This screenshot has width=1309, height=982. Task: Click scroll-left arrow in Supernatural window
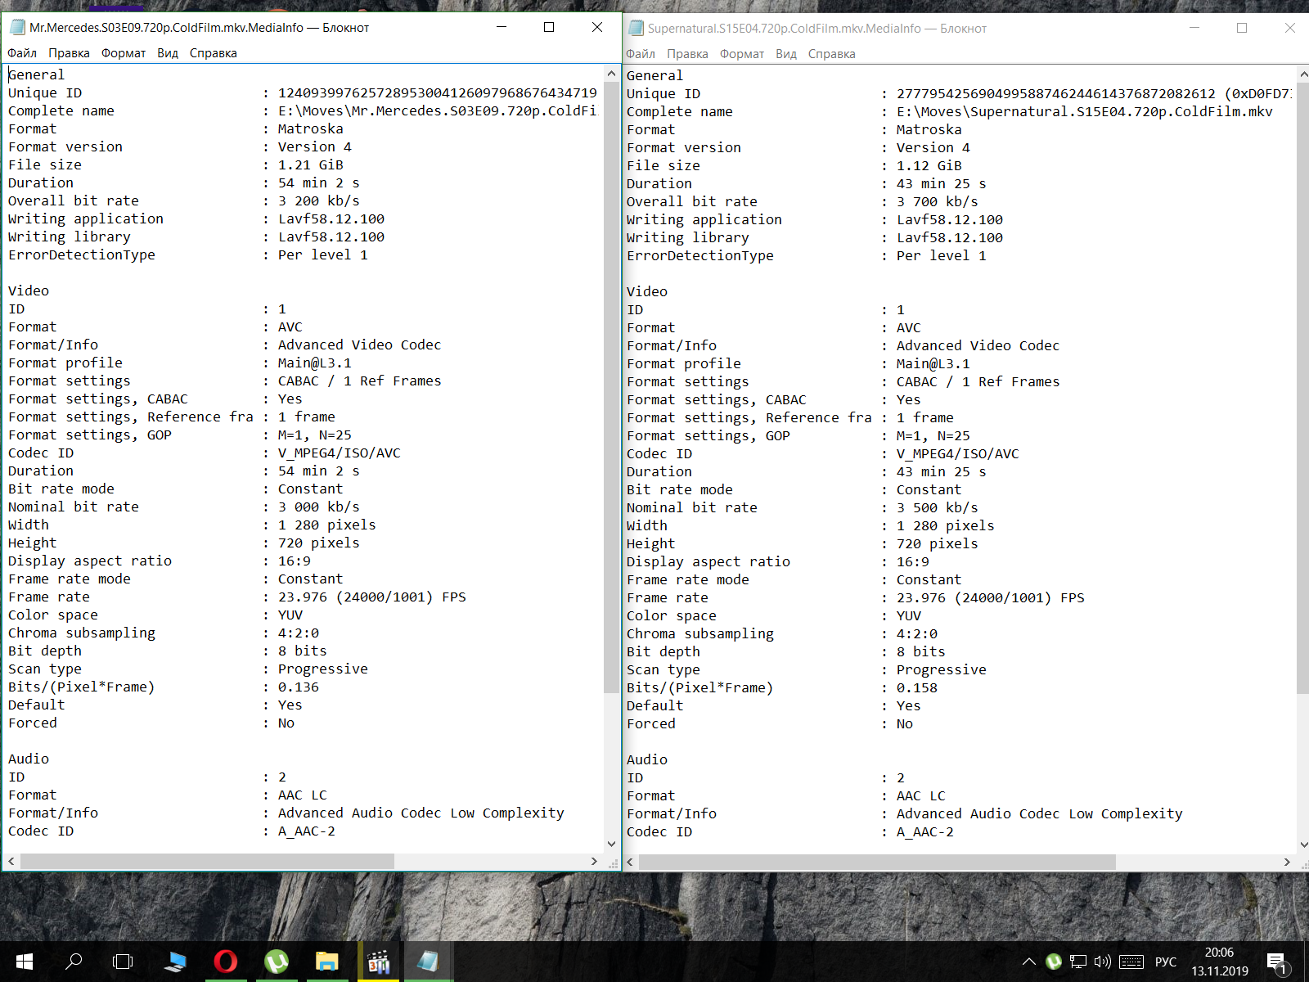pyautogui.click(x=629, y=863)
